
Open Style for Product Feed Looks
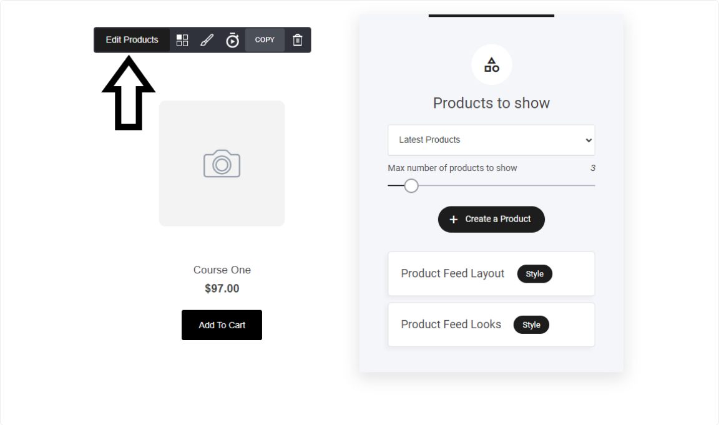click(x=531, y=325)
